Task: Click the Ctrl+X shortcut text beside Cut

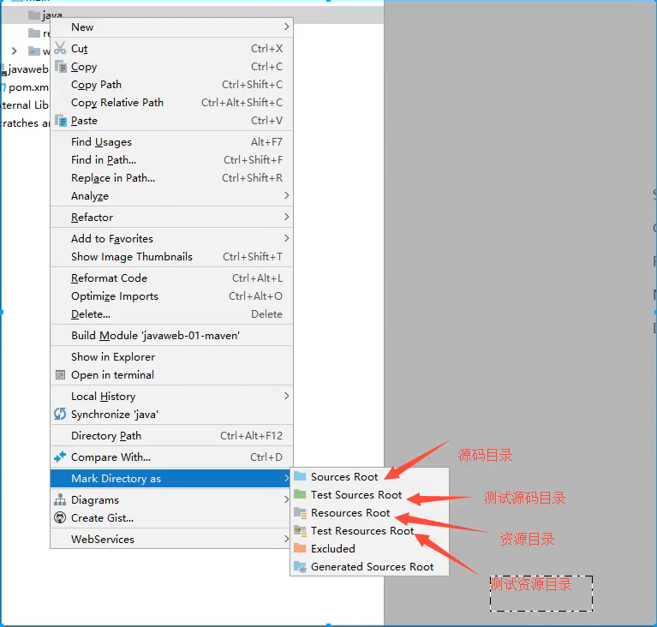Action: coord(266,49)
